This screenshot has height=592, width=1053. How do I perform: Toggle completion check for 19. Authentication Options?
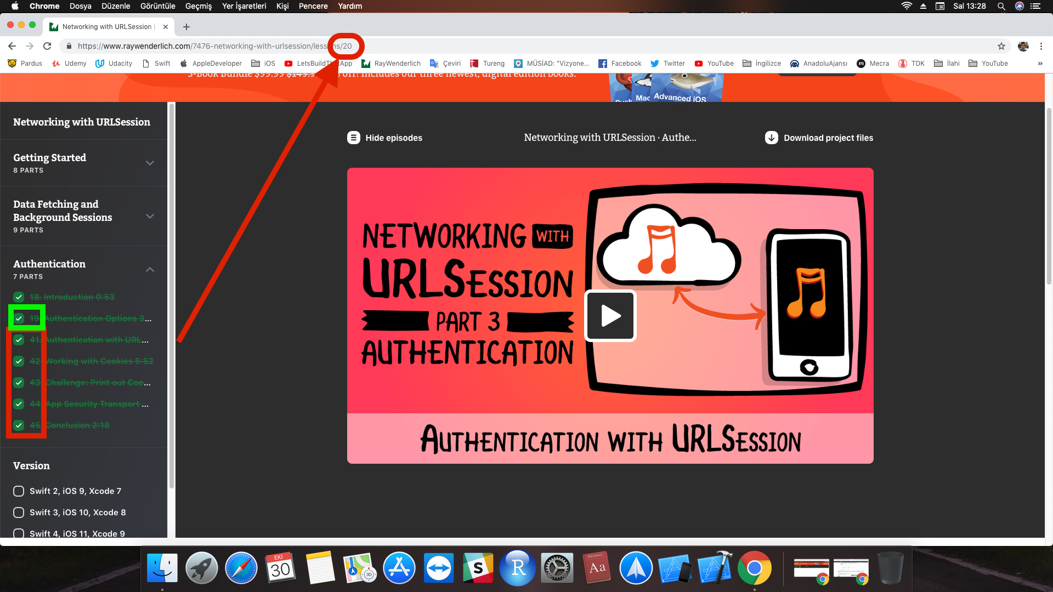click(x=19, y=318)
